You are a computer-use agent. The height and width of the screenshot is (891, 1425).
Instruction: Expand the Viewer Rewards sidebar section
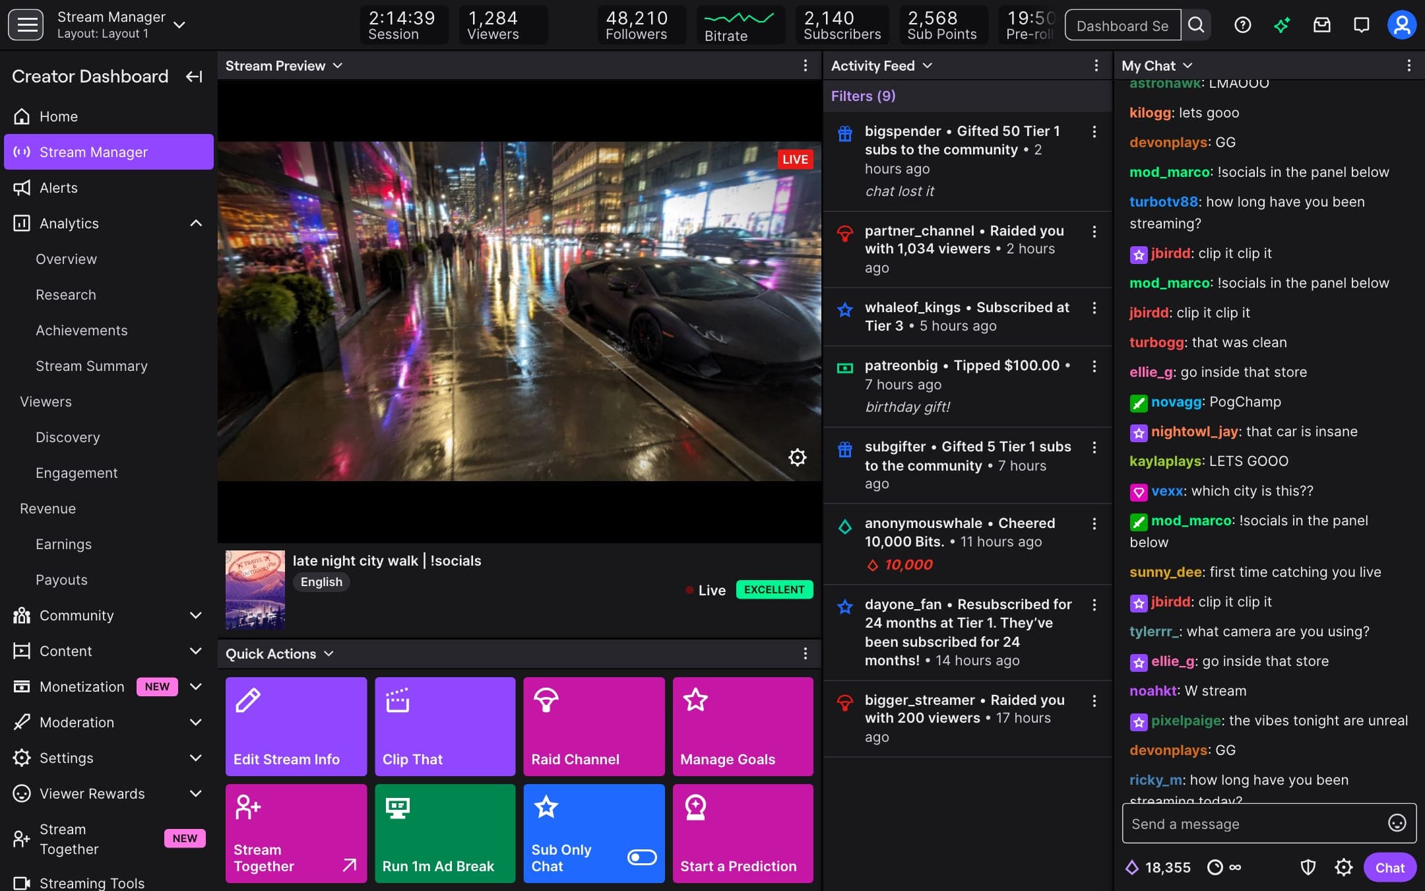click(x=196, y=793)
